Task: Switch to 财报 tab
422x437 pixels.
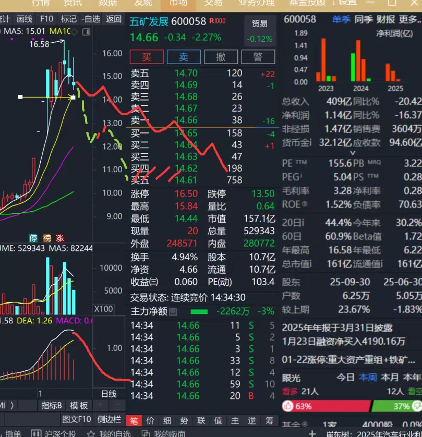Action: point(386,19)
